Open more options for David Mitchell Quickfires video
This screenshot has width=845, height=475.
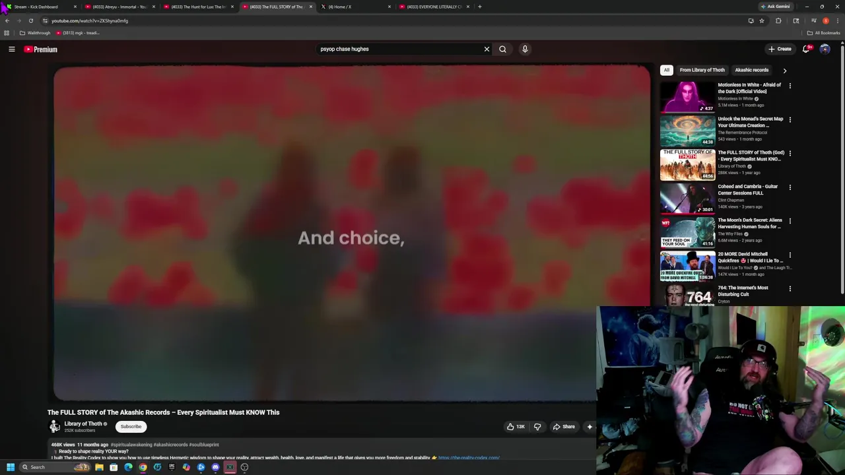point(790,255)
